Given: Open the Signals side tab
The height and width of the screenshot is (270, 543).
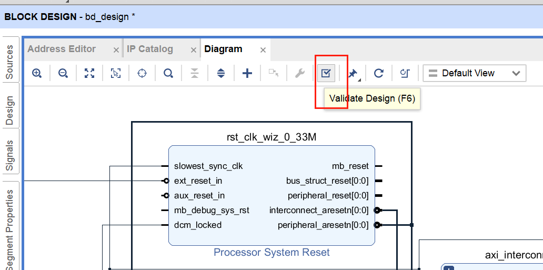Looking at the screenshot, I should tap(11, 155).
